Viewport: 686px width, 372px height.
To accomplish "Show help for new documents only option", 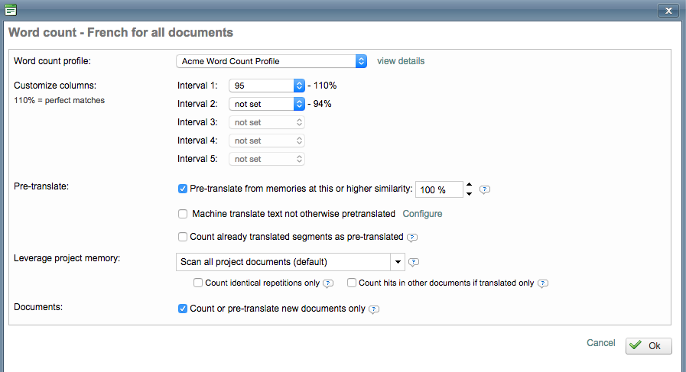I will (374, 309).
